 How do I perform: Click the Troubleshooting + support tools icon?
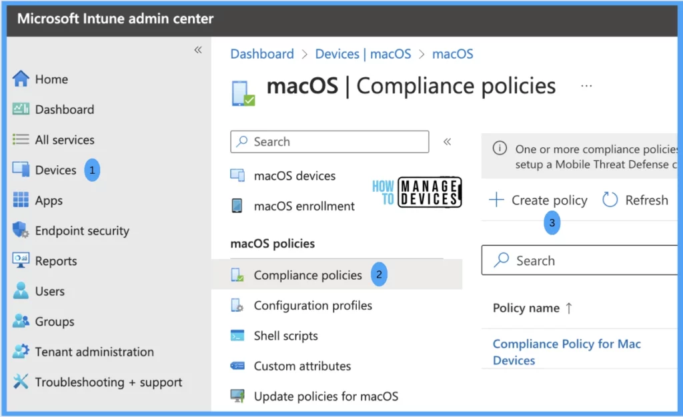(21, 381)
